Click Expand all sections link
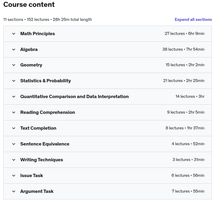The image size is (214, 203). click(x=193, y=19)
